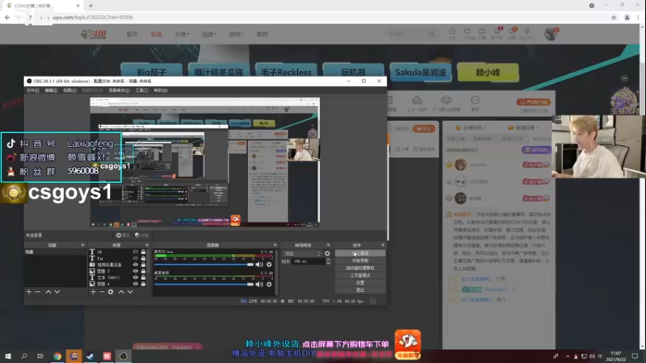646x363 pixels.
Task: Click 启动虚拟摄像机 virtual camera button
Action: tap(360, 268)
